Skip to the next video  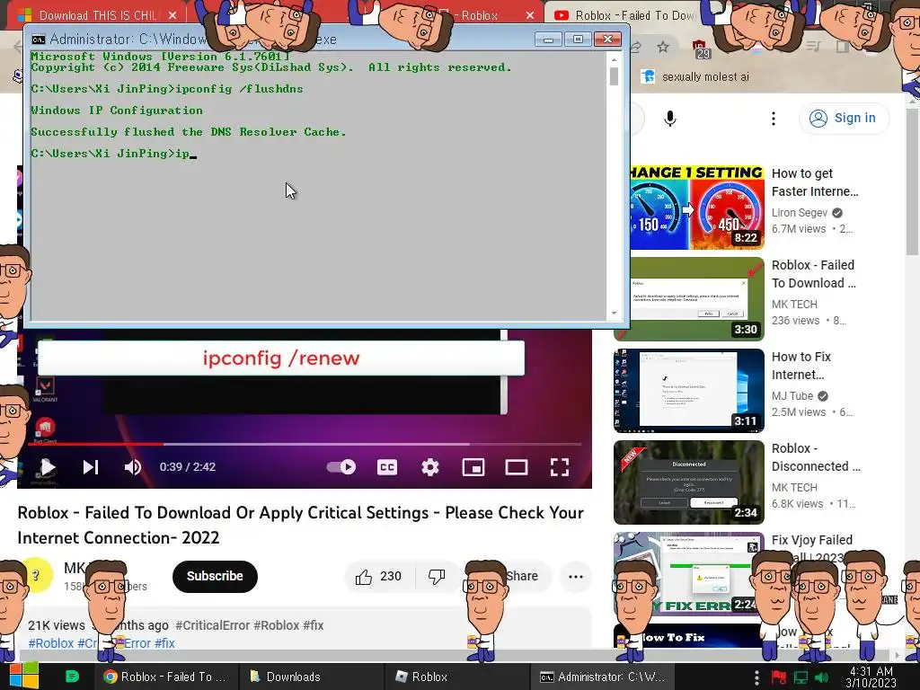tap(91, 467)
